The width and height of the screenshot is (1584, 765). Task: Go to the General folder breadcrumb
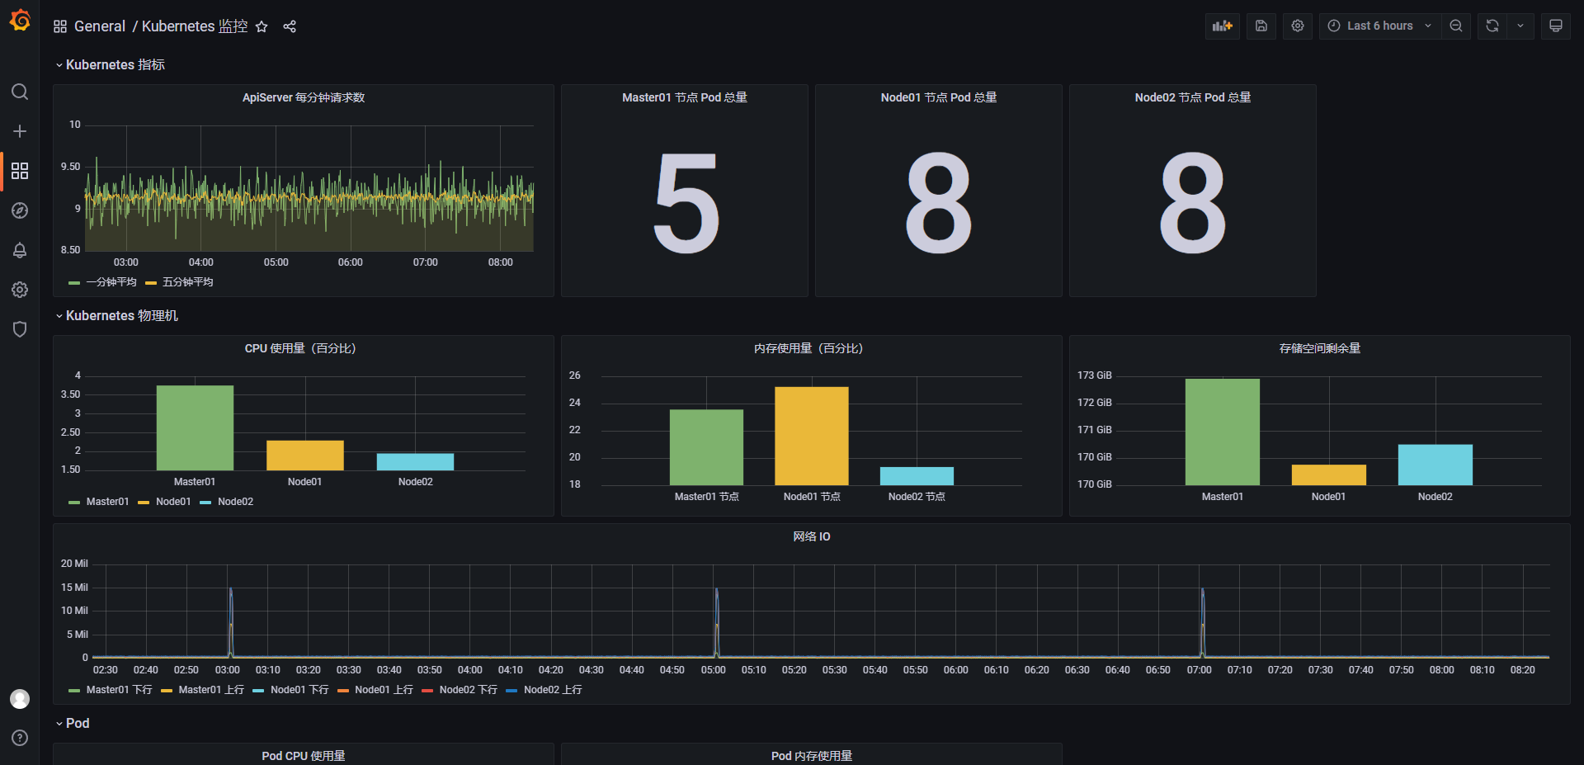point(100,26)
